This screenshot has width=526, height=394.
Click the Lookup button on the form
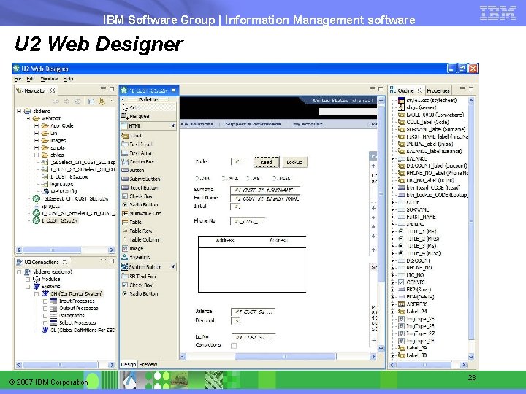(x=294, y=162)
